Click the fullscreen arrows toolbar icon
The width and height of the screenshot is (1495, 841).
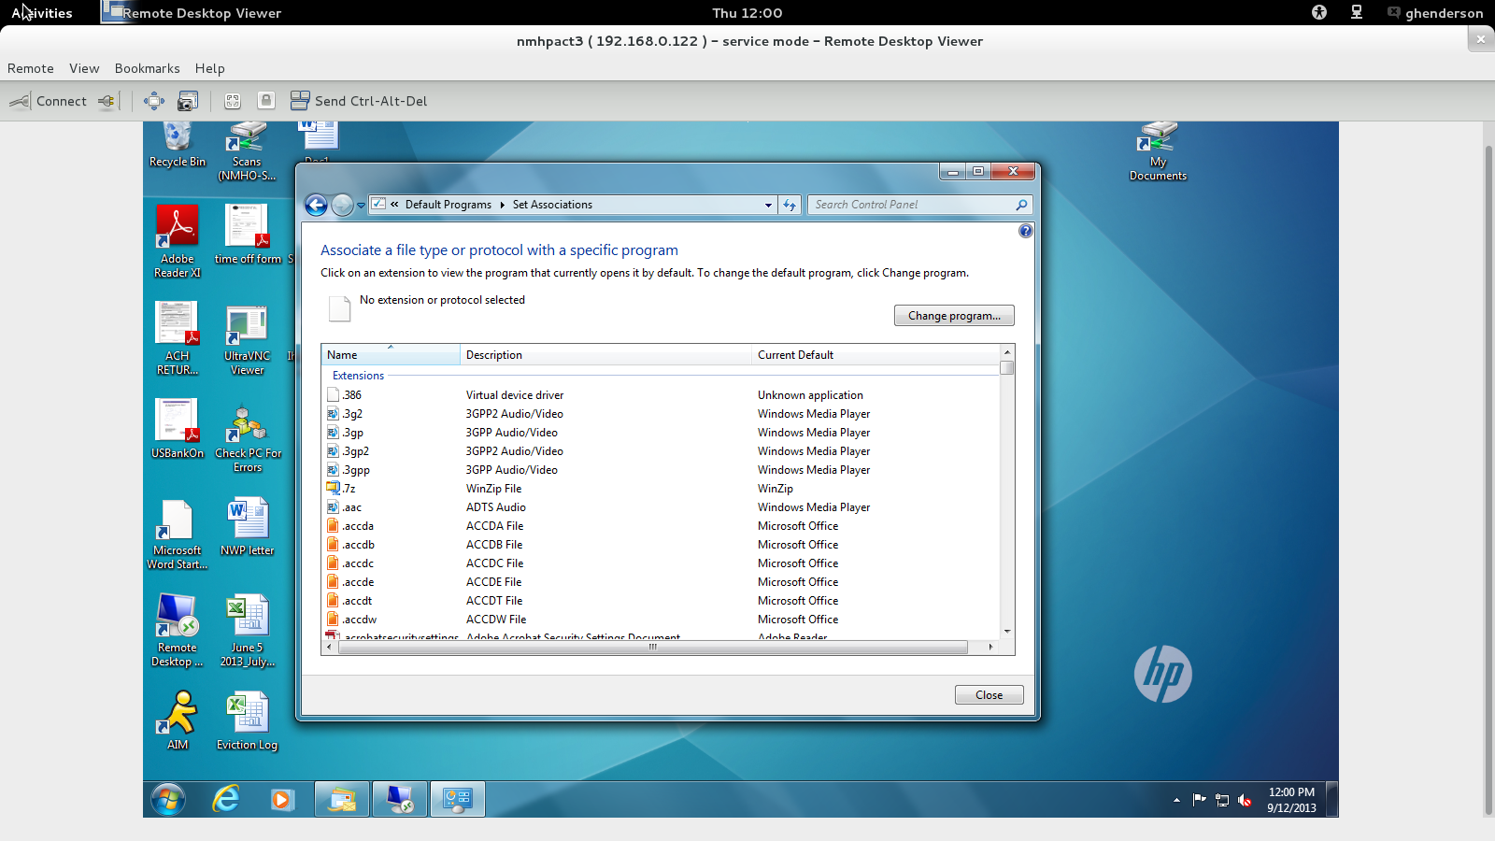click(x=154, y=101)
